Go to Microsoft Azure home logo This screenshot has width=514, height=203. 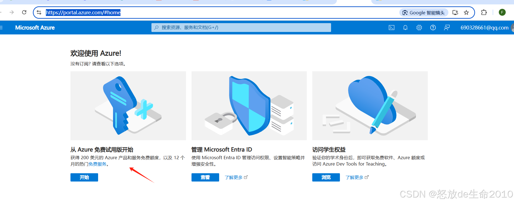click(x=35, y=28)
